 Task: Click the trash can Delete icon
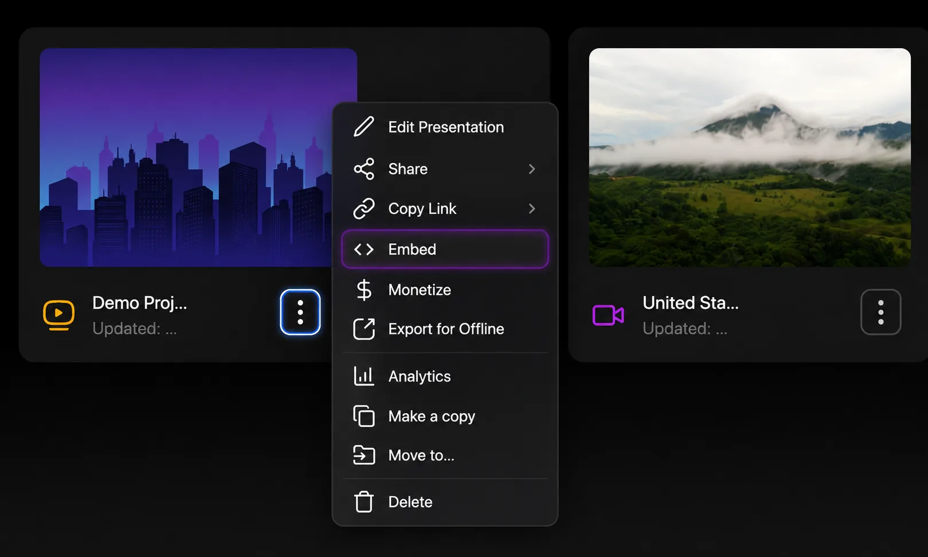(x=364, y=502)
